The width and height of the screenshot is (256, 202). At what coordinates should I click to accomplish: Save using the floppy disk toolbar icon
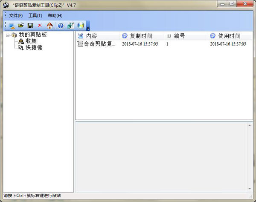[x=30, y=26]
